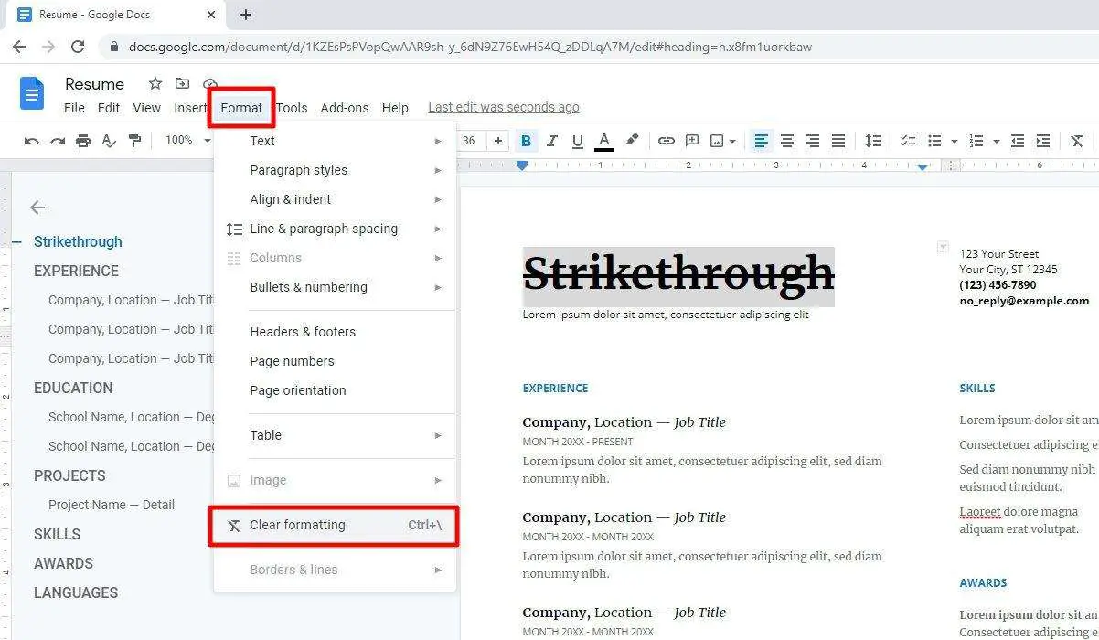
Task: Open numbered list options arrow
Action: click(x=996, y=142)
